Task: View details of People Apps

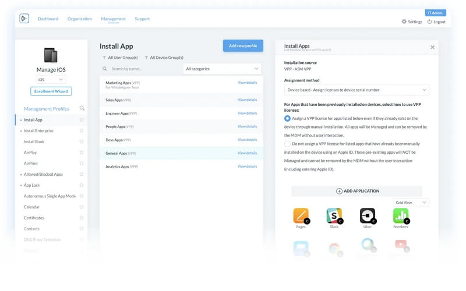Action: coord(247,126)
